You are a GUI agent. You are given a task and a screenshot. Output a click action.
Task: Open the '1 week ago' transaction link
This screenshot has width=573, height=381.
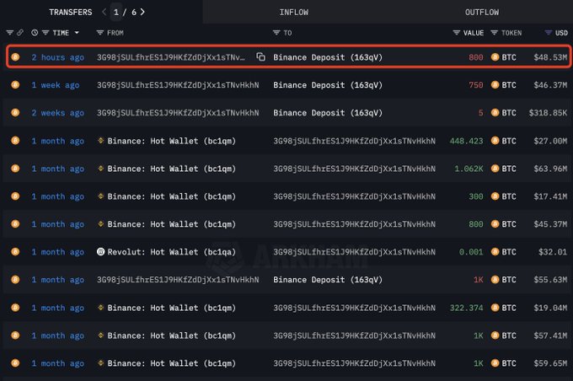pyautogui.click(x=55, y=85)
